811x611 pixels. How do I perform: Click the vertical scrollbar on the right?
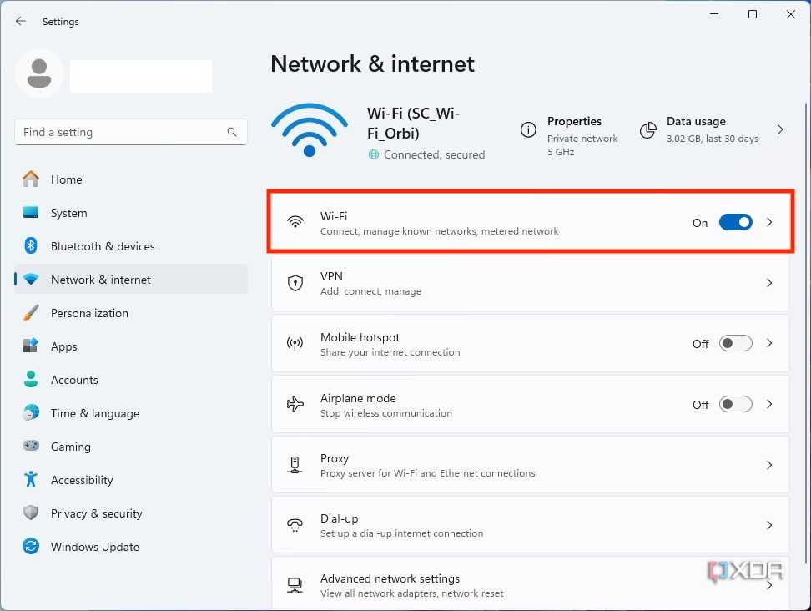click(x=806, y=333)
